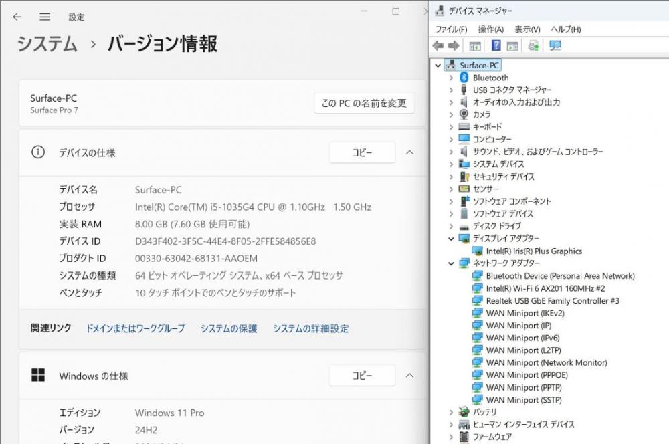This screenshot has height=444, width=669.
Task: Click the Intel Iris Plus Graphics adapter icon
Action: pyautogui.click(x=477, y=251)
